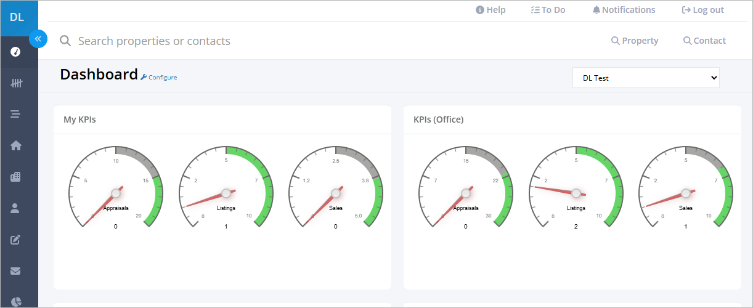Viewport: 753px width, 308px height.
Task: Click the Dashboard heading
Action: click(x=99, y=75)
